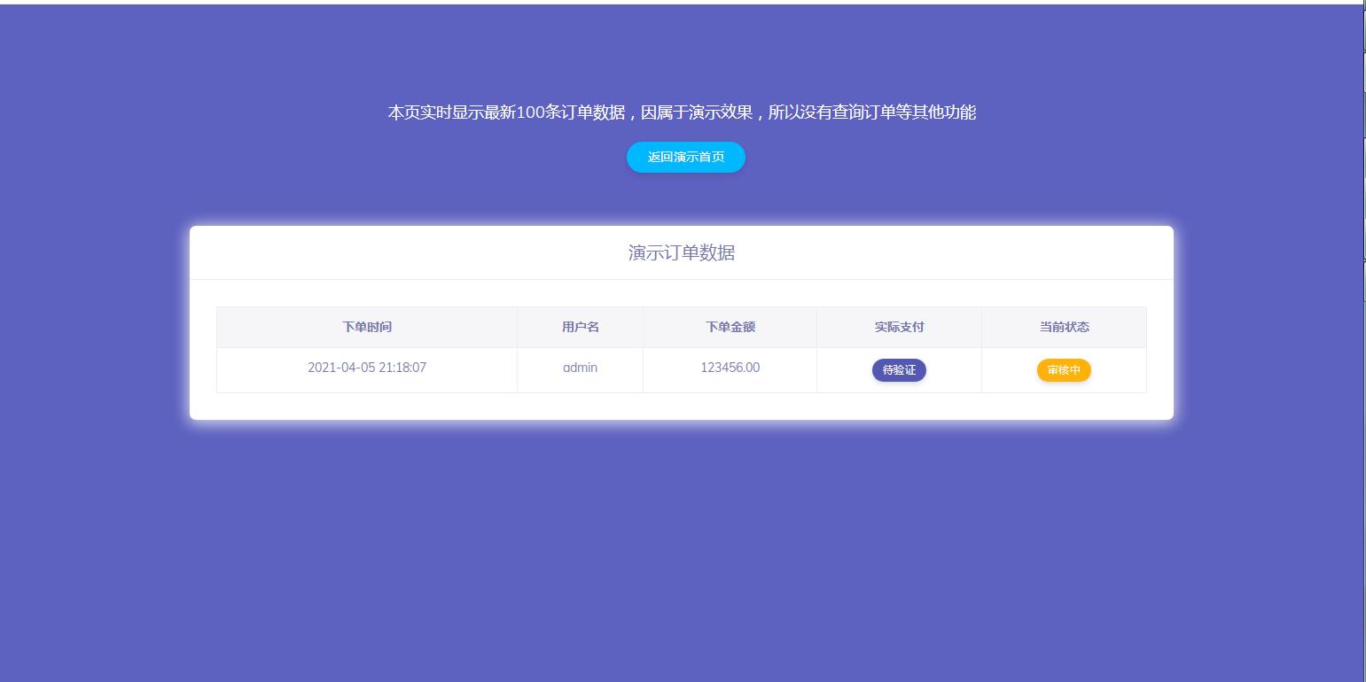The width and height of the screenshot is (1366, 682).
Task: Click the 实际支付 column header
Action: point(899,327)
